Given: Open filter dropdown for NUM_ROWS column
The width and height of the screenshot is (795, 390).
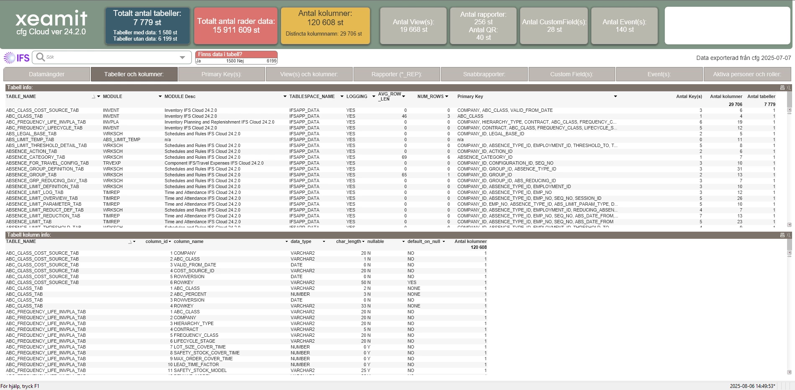Looking at the screenshot, I should click(447, 96).
